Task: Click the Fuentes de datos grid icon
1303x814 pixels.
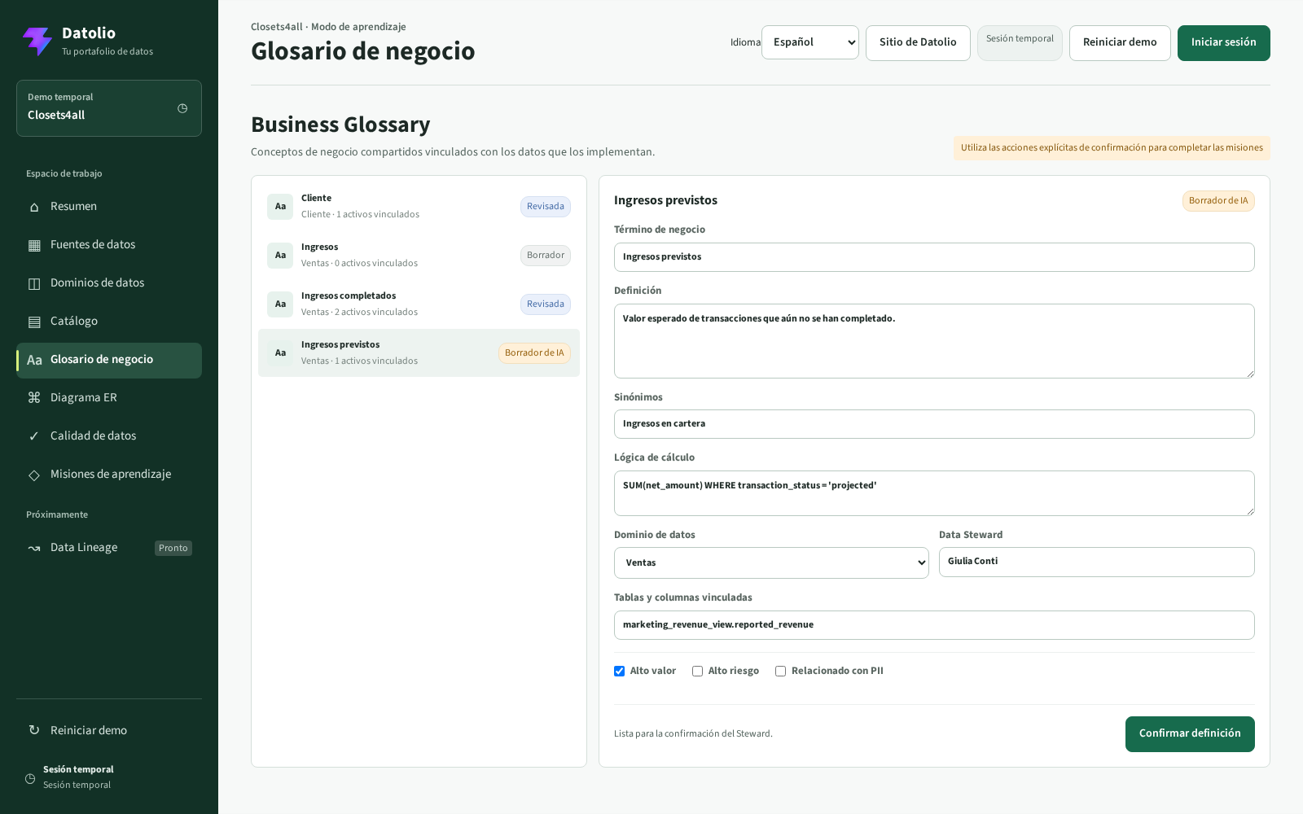Action: point(34,245)
